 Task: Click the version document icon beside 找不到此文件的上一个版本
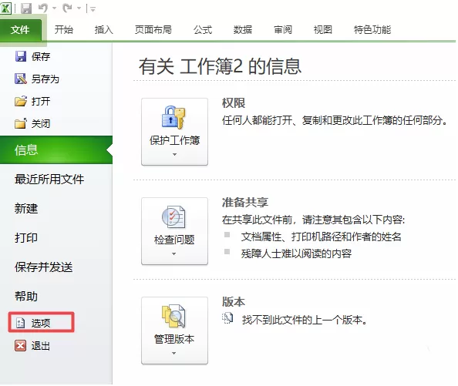tap(227, 318)
